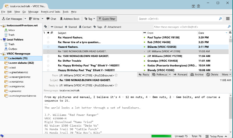The image size is (233, 138).
Task: Open the Tools menu
Action: pyautogui.click(x=66, y=12)
